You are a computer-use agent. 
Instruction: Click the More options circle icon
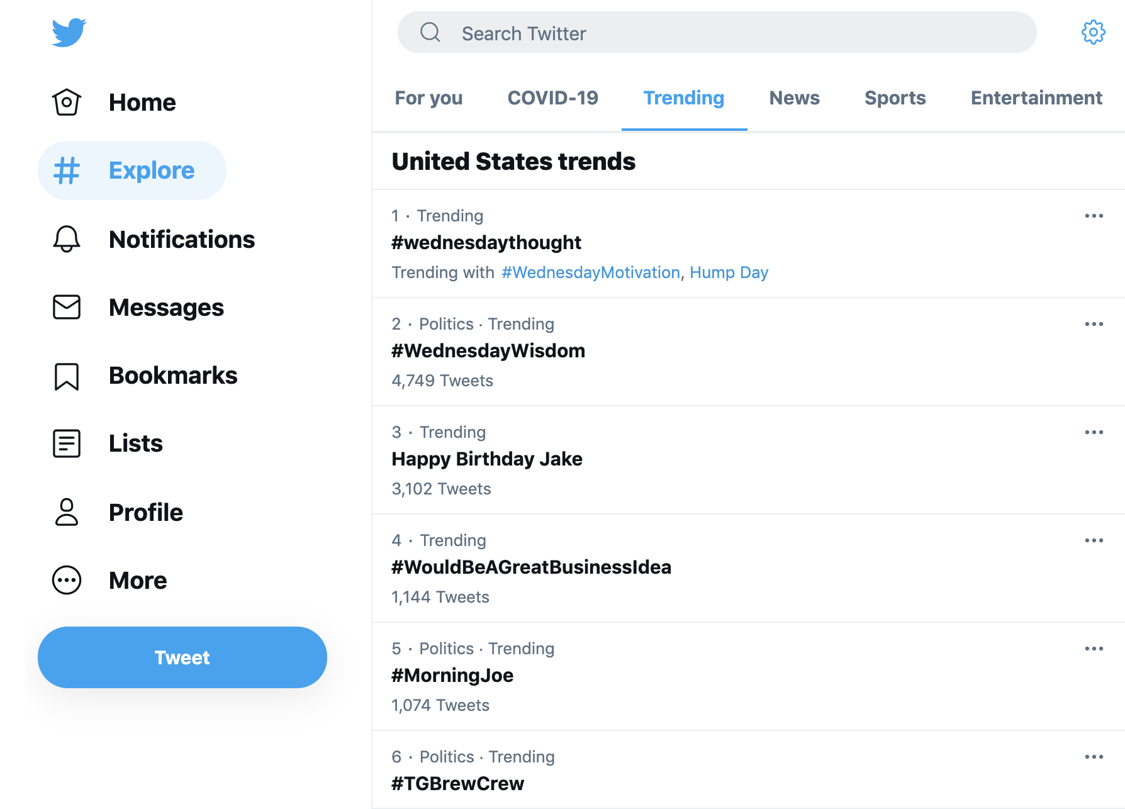point(66,580)
